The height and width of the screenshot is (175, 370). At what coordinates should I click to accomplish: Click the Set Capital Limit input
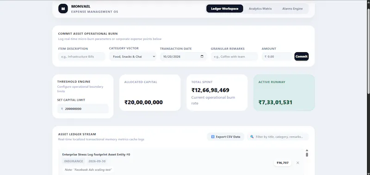pyautogui.click(x=83, y=109)
